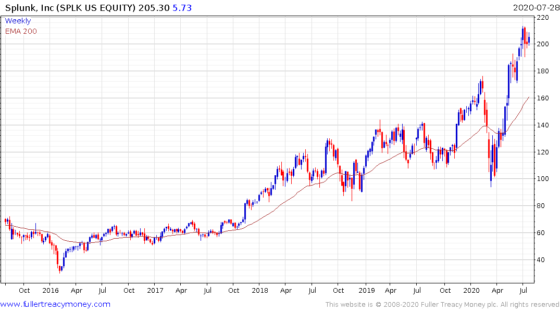Click the 2018 year label on time axis
Screen dimensions: 560x312
(x=259, y=290)
